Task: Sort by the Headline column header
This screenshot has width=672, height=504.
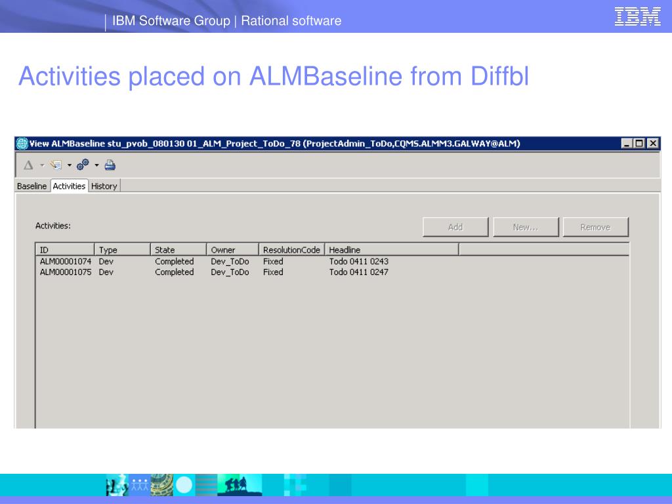Action: pyautogui.click(x=392, y=250)
